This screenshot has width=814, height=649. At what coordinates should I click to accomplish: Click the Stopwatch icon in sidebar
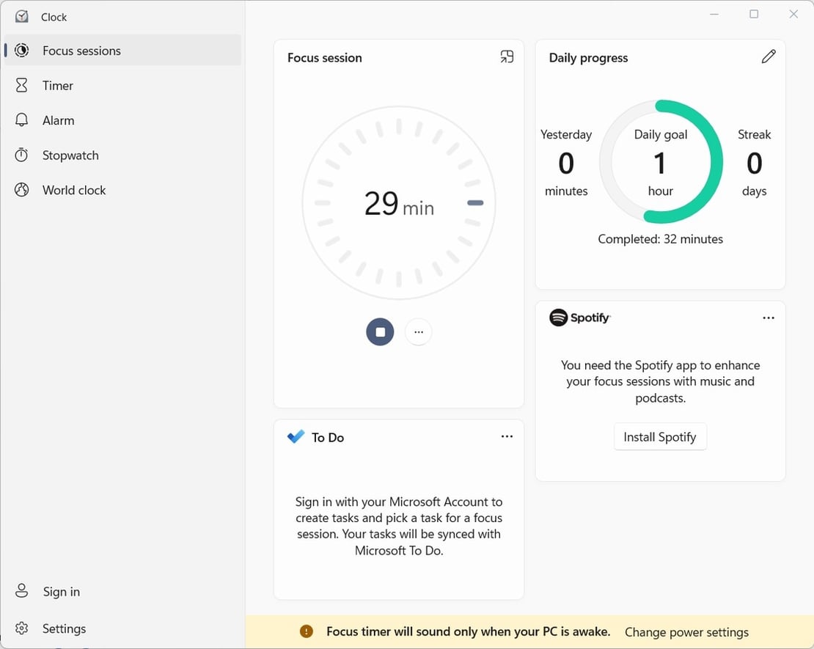(22, 155)
